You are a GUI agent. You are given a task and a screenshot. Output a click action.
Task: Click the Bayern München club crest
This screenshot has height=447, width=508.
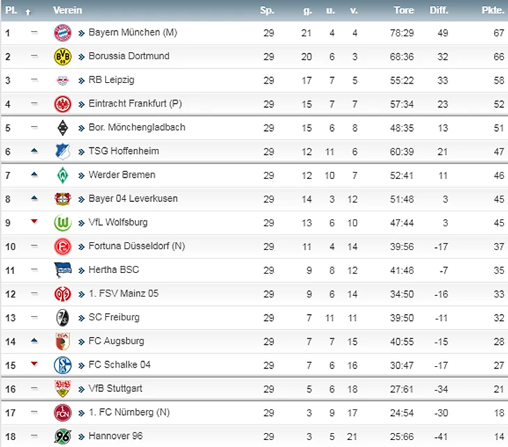(x=63, y=33)
